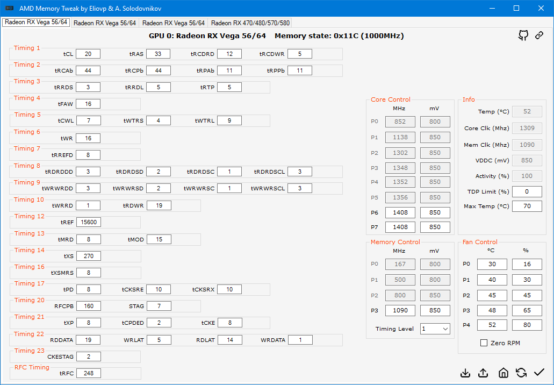Click the Max Temp (°C) field
This screenshot has height=385, width=554.
pyautogui.click(x=527, y=206)
